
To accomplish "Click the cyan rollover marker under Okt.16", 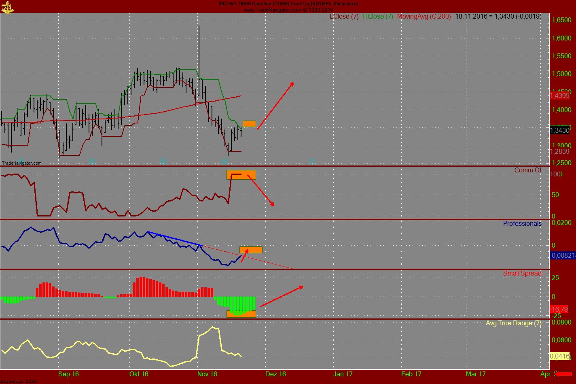I will tap(163, 161).
